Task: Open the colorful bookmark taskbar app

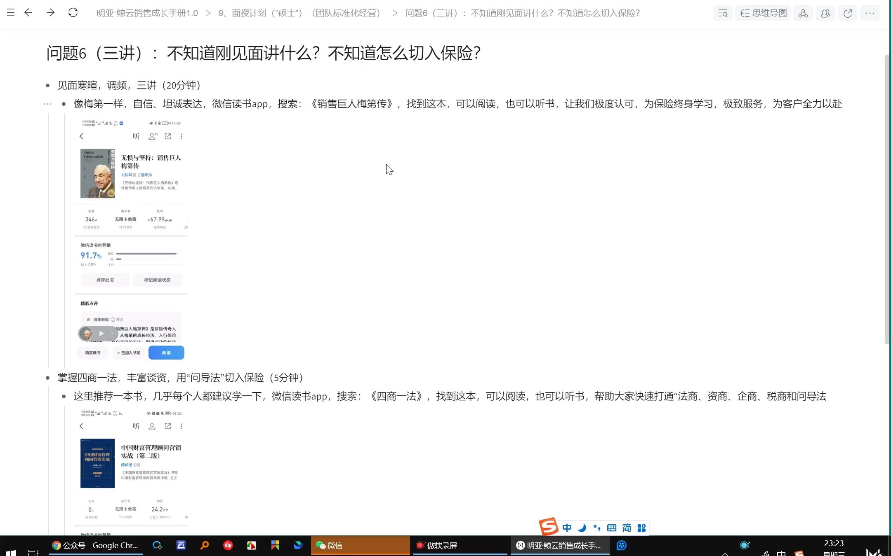Action: [x=275, y=545]
